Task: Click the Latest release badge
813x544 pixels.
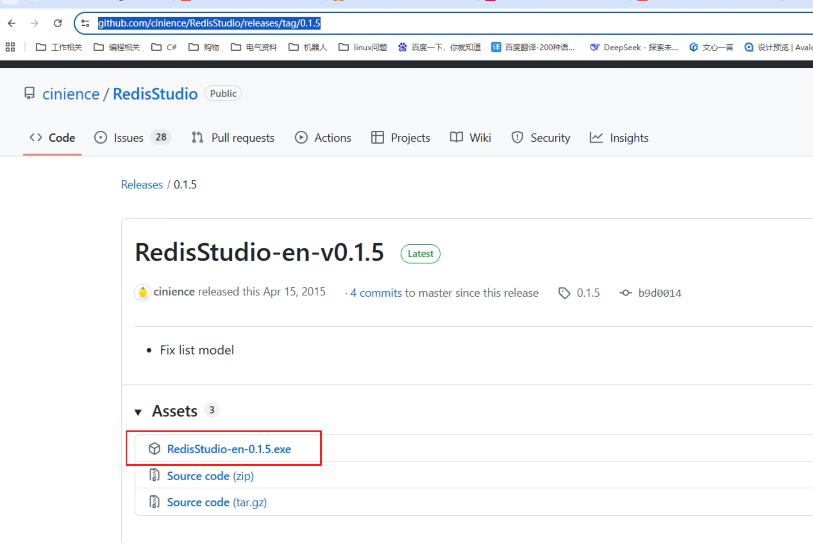Action: [x=421, y=254]
